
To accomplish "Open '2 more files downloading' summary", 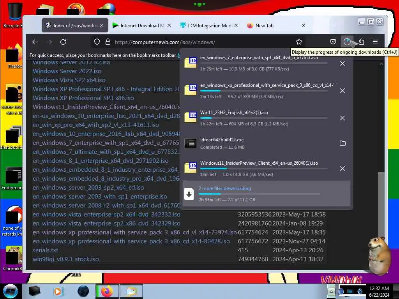I will [x=267, y=194].
